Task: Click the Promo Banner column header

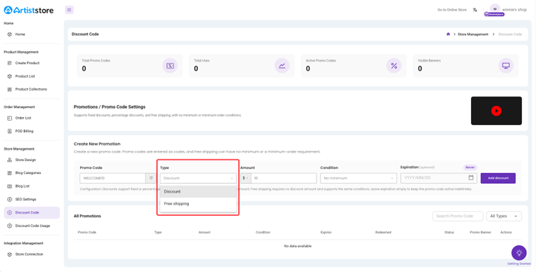Action: 480,233
